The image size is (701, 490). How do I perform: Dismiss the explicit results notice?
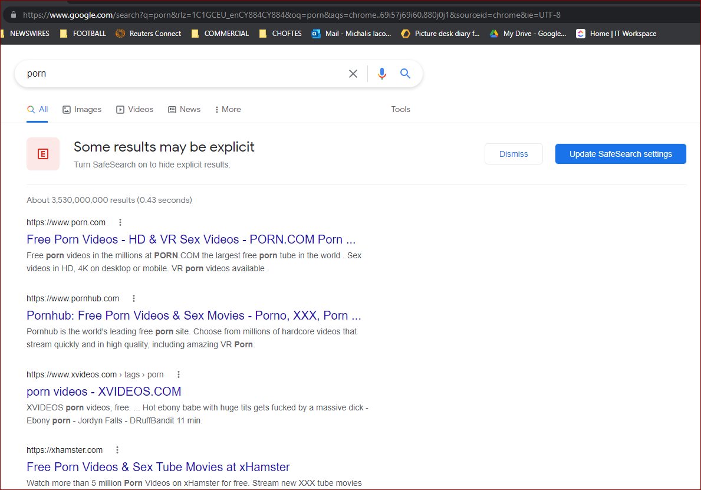(514, 154)
